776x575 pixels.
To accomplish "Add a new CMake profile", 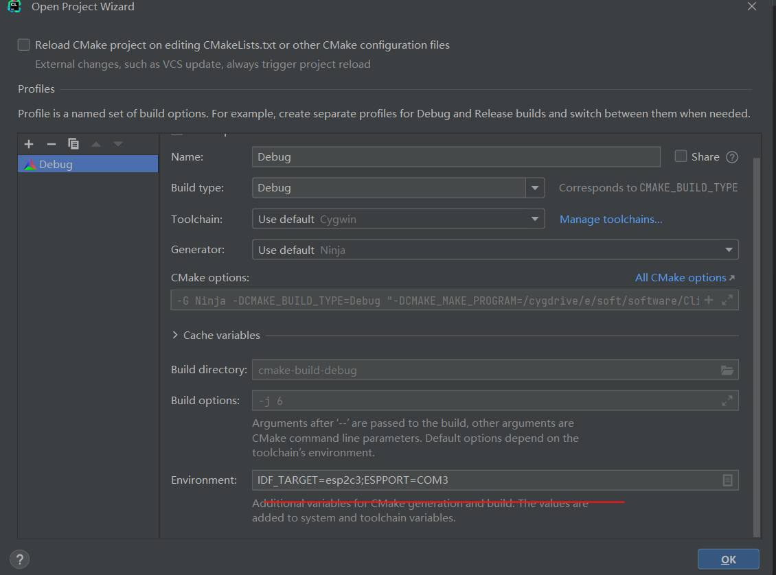I will (29, 144).
